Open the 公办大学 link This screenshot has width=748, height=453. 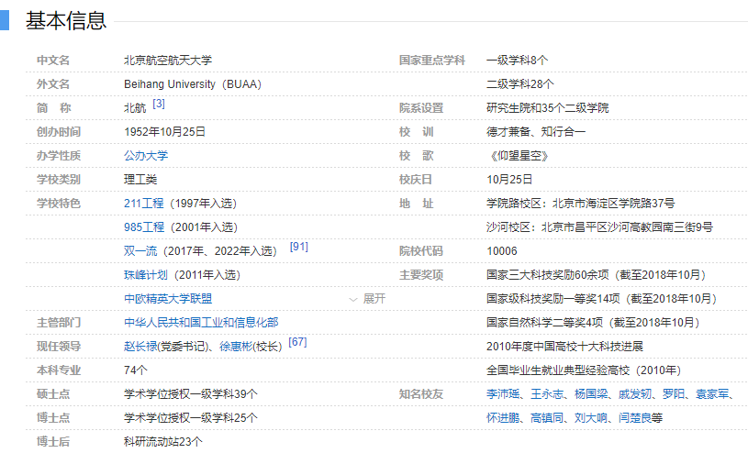tap(146, 155)
